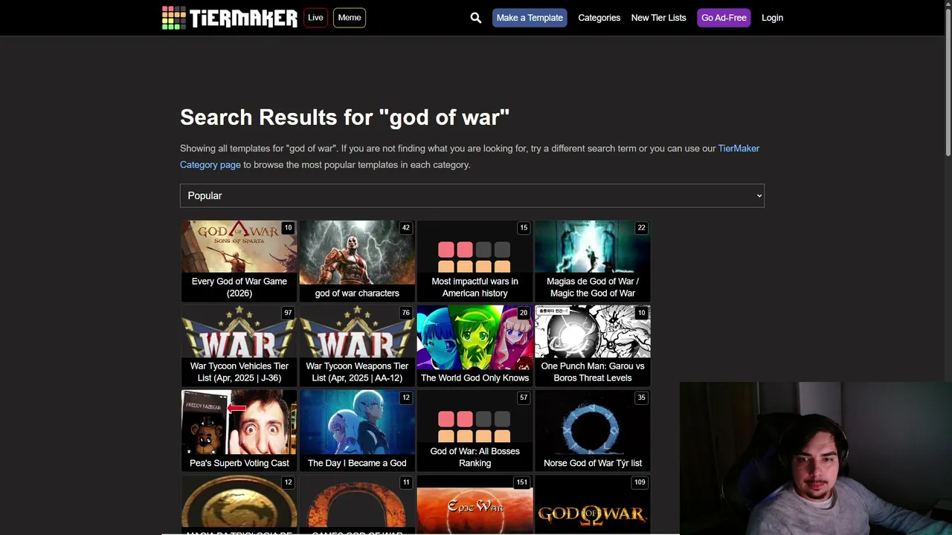952x535 pixels.
Task: Click 'Every God of War Game (2026)' title text
Action: click(239, 288)
